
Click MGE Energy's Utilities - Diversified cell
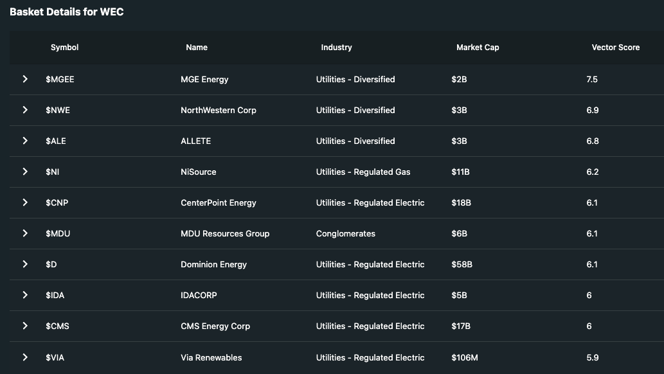point(355,79)
